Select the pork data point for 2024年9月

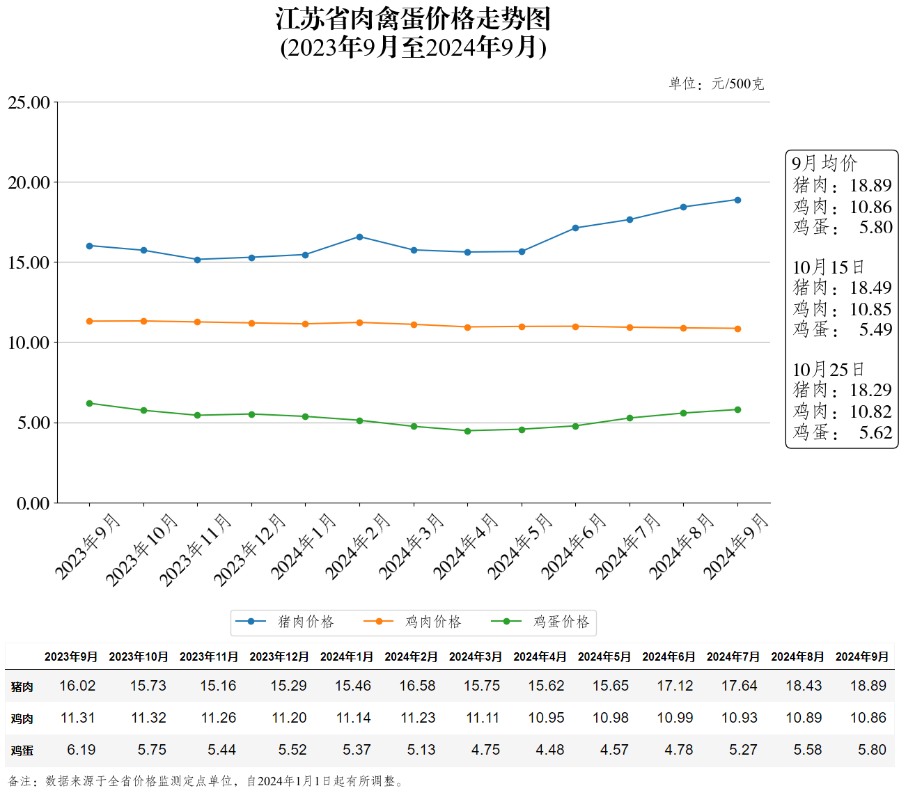tap(737, 200)
